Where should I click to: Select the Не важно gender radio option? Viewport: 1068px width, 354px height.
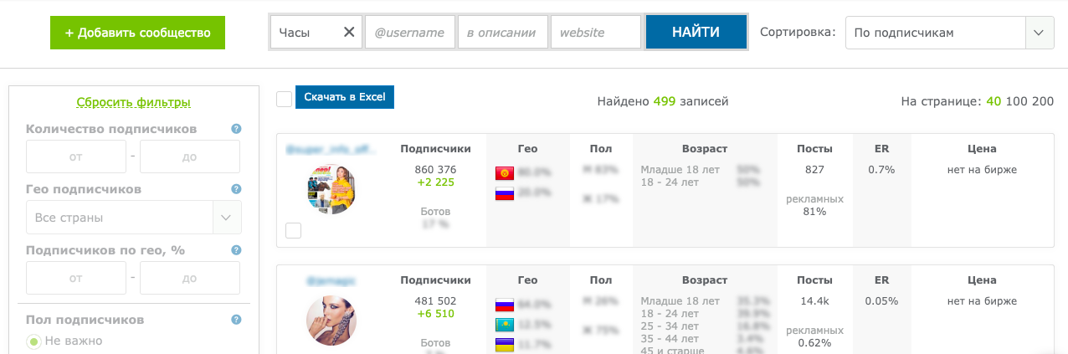[34, 341]
